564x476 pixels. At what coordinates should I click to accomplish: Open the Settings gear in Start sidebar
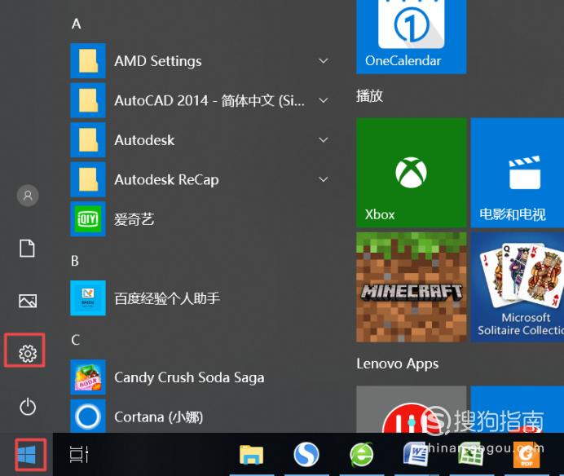28,353
